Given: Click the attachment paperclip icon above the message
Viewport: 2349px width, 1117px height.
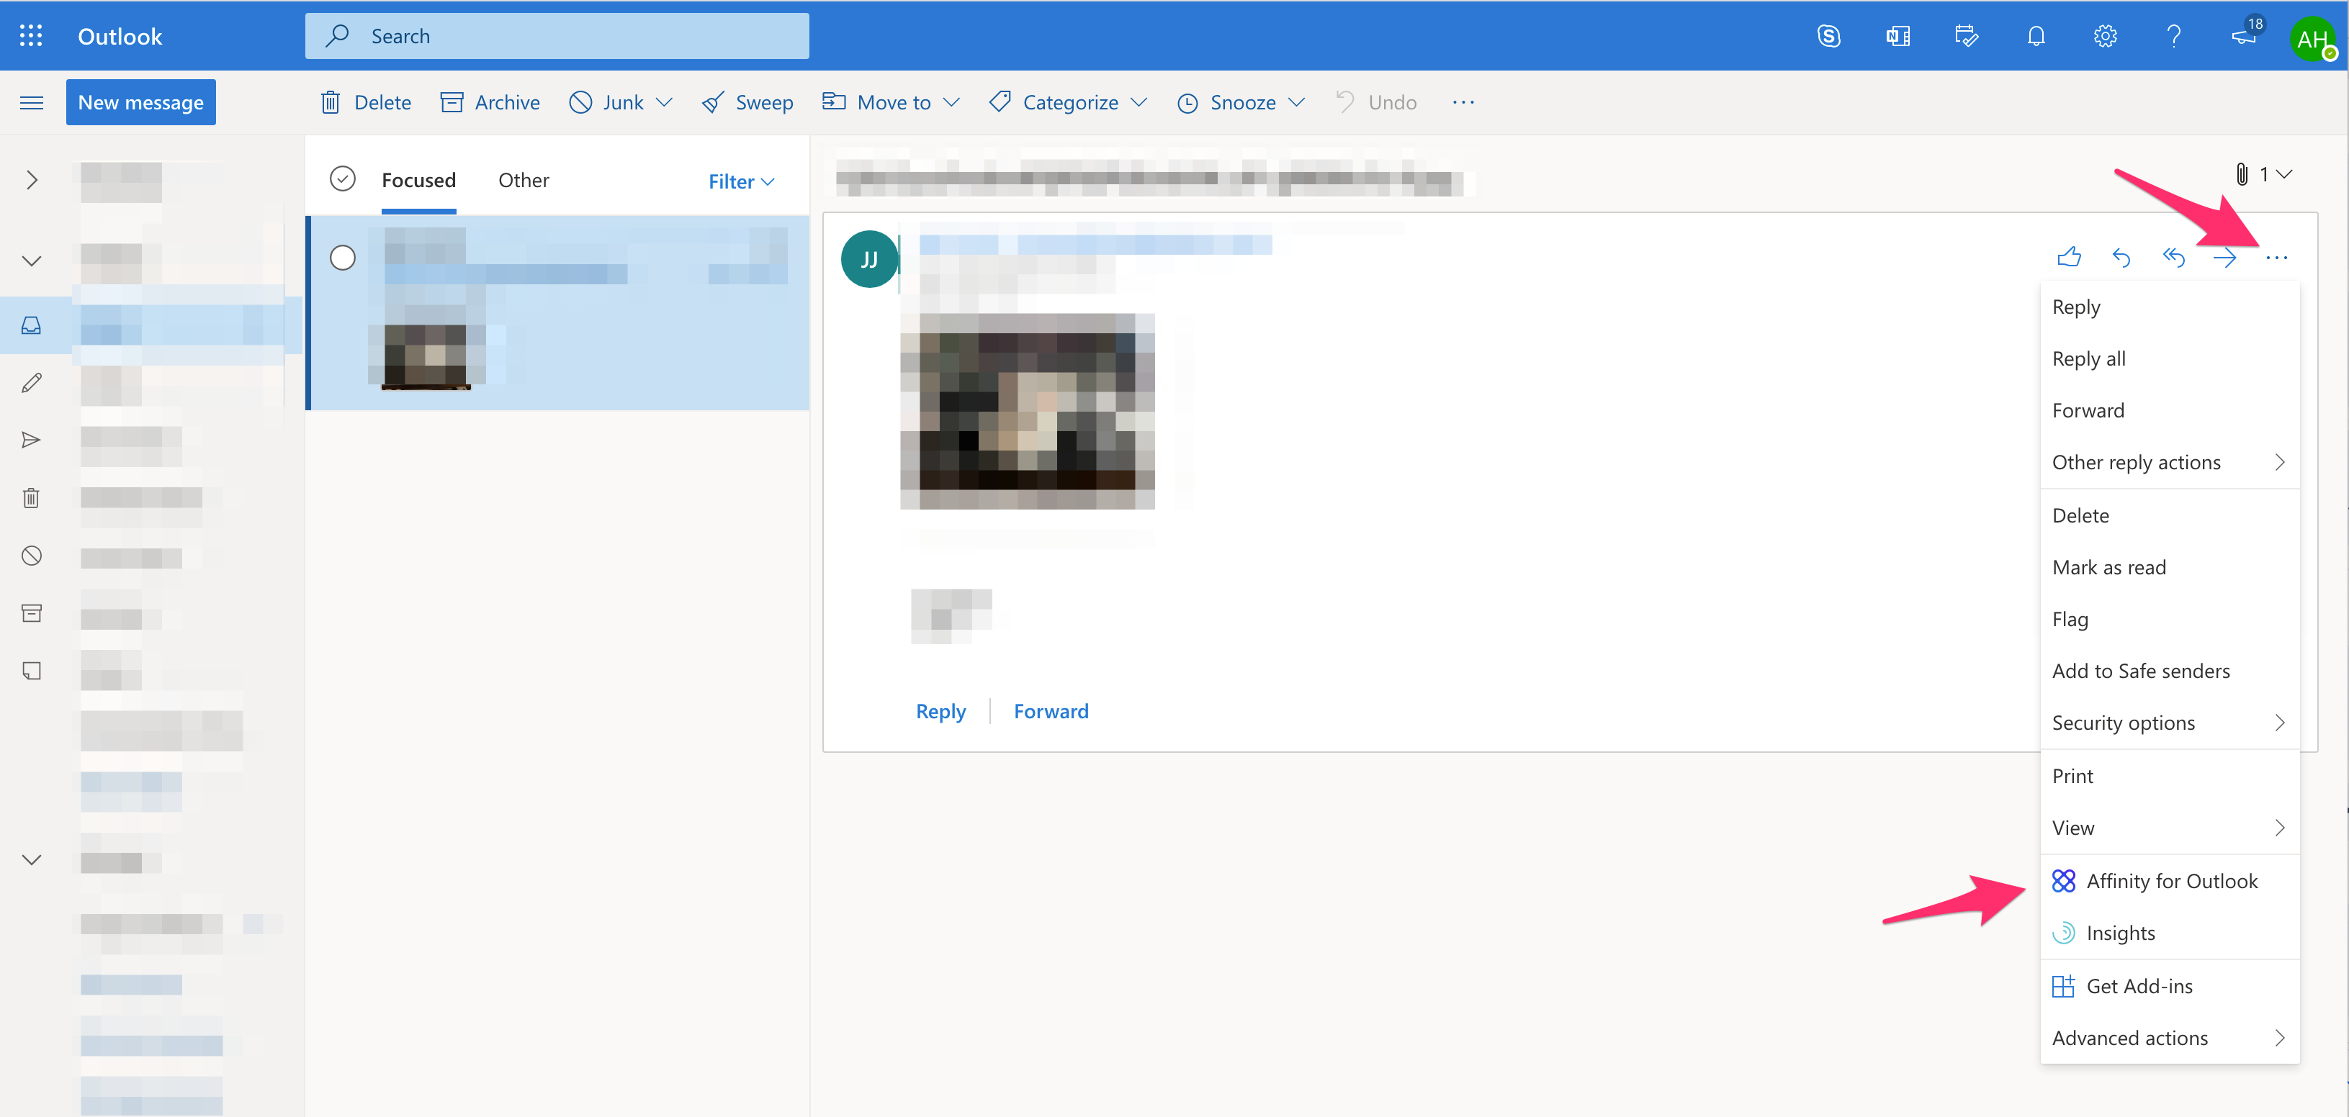Looking at the screenshot, I should (x=2243, y=173).
